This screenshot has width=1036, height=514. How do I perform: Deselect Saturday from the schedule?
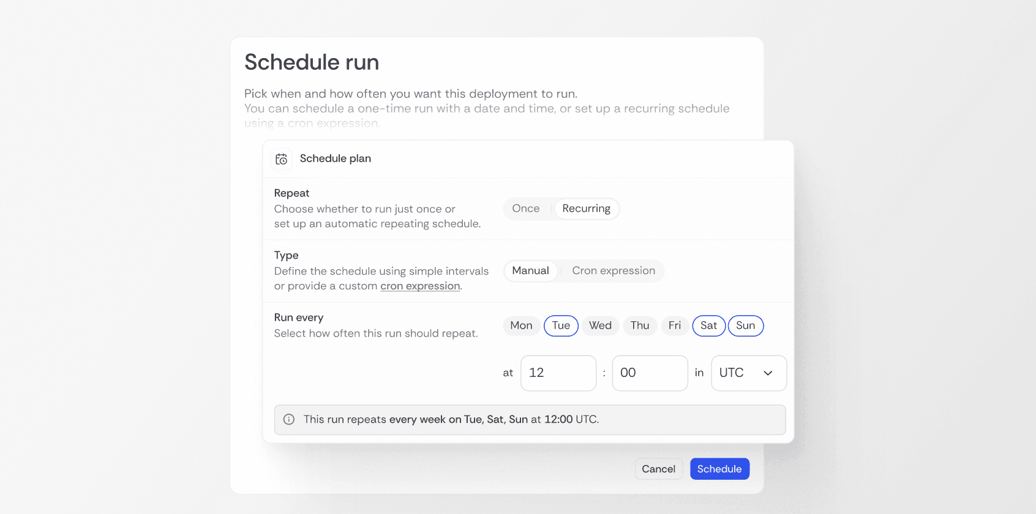click(x=708, y=326)
